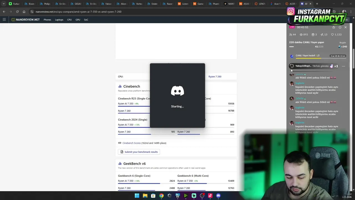Open the SoC menu item
This screenshot has height=200, width=355.
coord(86,20)
